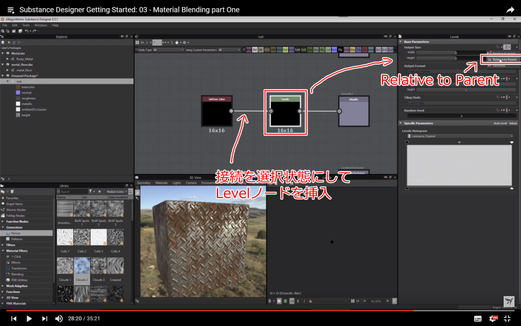The width and height of the screenshot is (521, 326).
Task: Click graph display settings gear icon
Action: coord(185,42)
